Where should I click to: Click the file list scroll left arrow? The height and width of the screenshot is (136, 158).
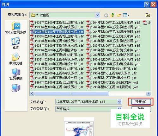(x=32, y=94)
